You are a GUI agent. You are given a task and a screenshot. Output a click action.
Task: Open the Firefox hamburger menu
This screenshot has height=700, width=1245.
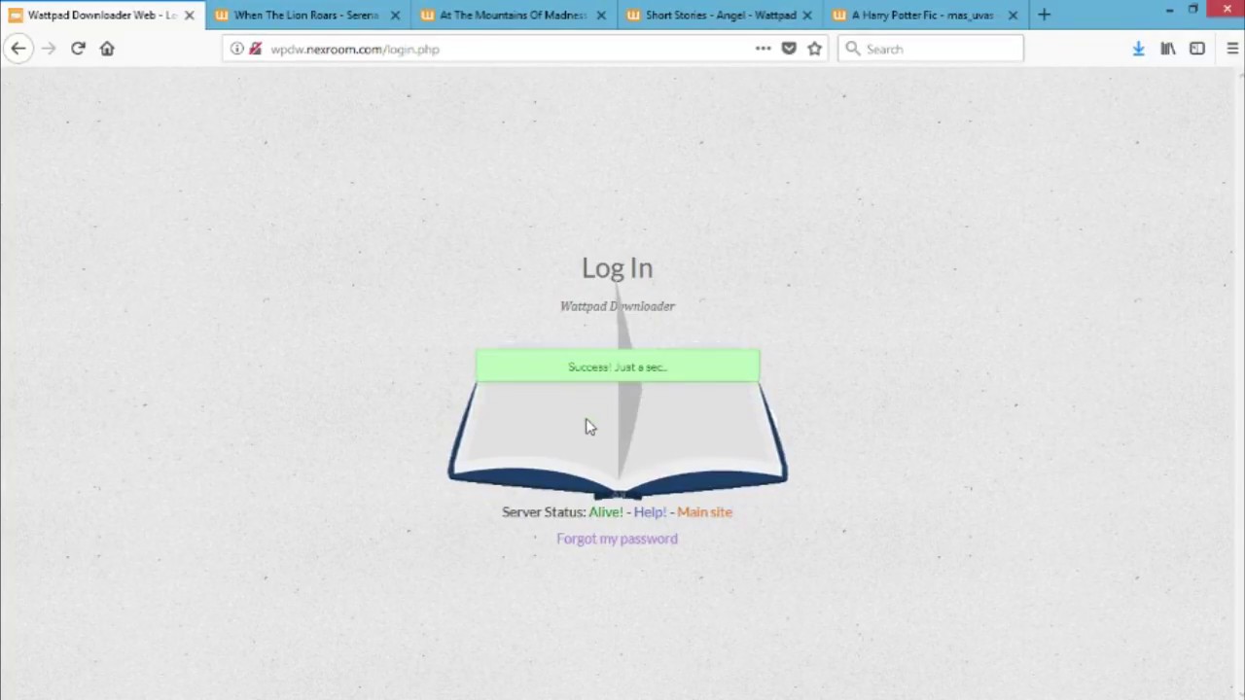[1232, 49]
